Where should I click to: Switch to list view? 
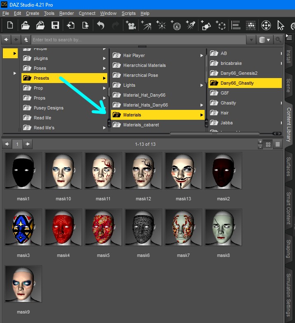click(x=278, y=145)
